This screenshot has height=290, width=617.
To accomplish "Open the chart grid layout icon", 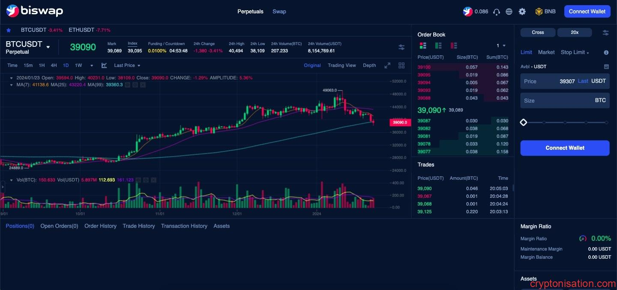I will pyautogui.click(x=401, y=65).
